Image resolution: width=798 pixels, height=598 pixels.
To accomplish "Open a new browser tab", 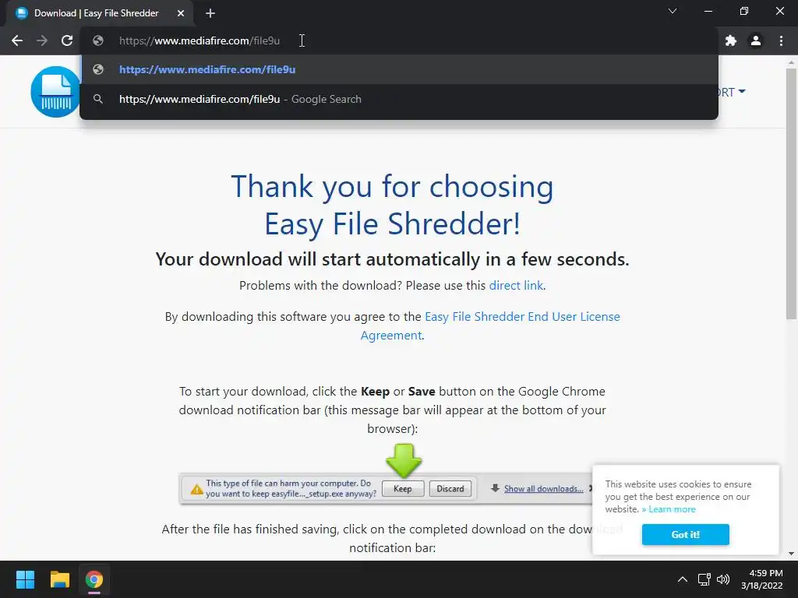I will pos(210,13).
